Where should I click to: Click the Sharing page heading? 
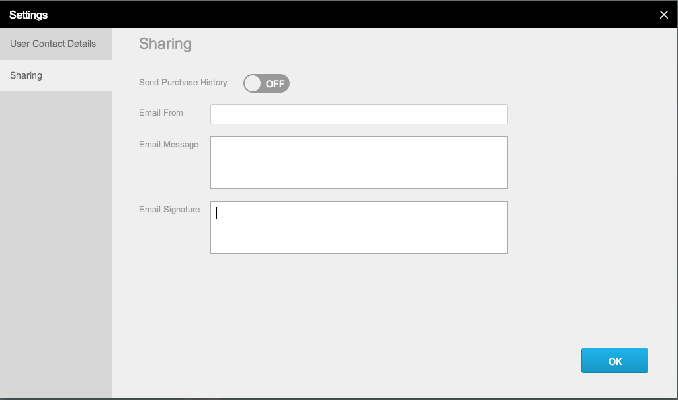(x=165, y=44)
